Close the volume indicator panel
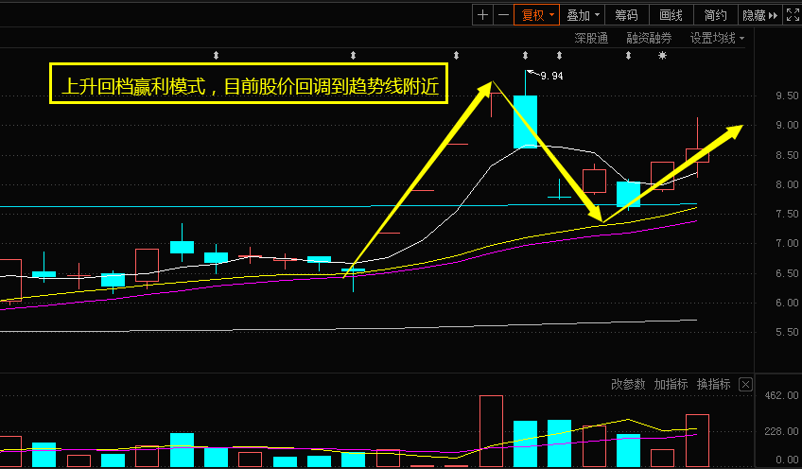802x469 pixels. [745, 384]
